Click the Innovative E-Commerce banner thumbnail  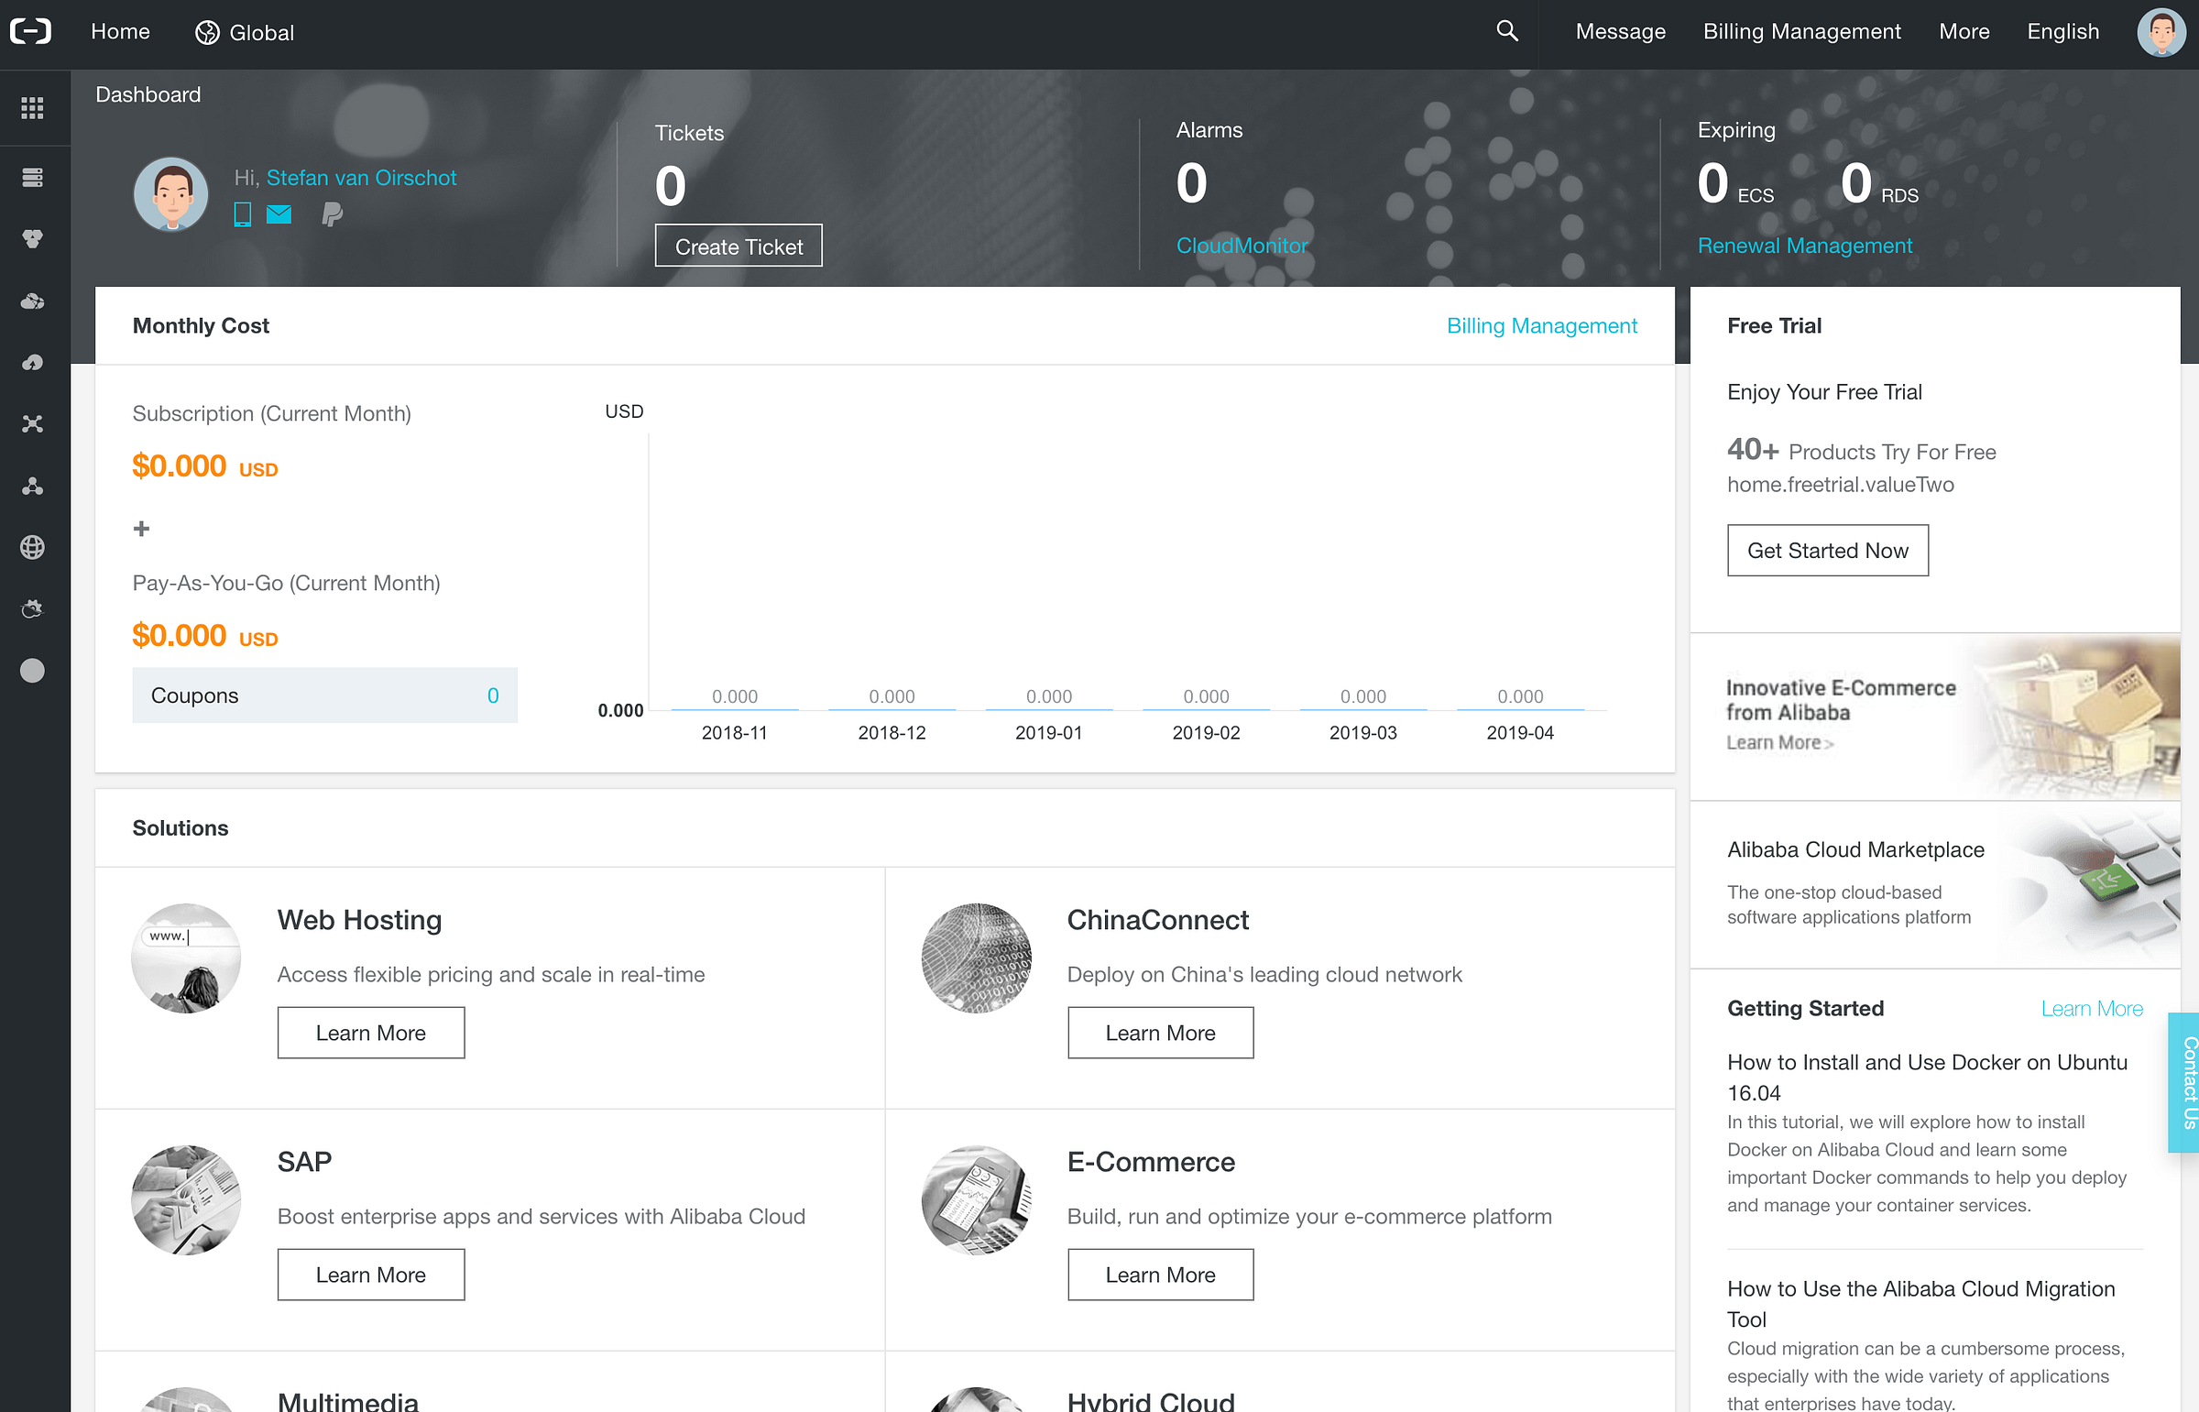[x=2072, y=717]
